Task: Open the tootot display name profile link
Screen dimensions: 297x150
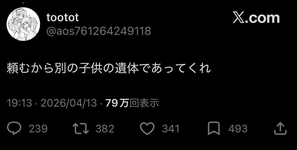Action: tap(63, 18)
